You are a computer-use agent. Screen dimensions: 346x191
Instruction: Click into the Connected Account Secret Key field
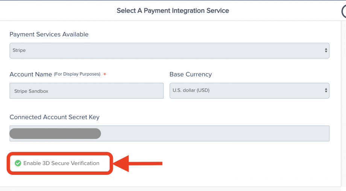pos(170,133)
